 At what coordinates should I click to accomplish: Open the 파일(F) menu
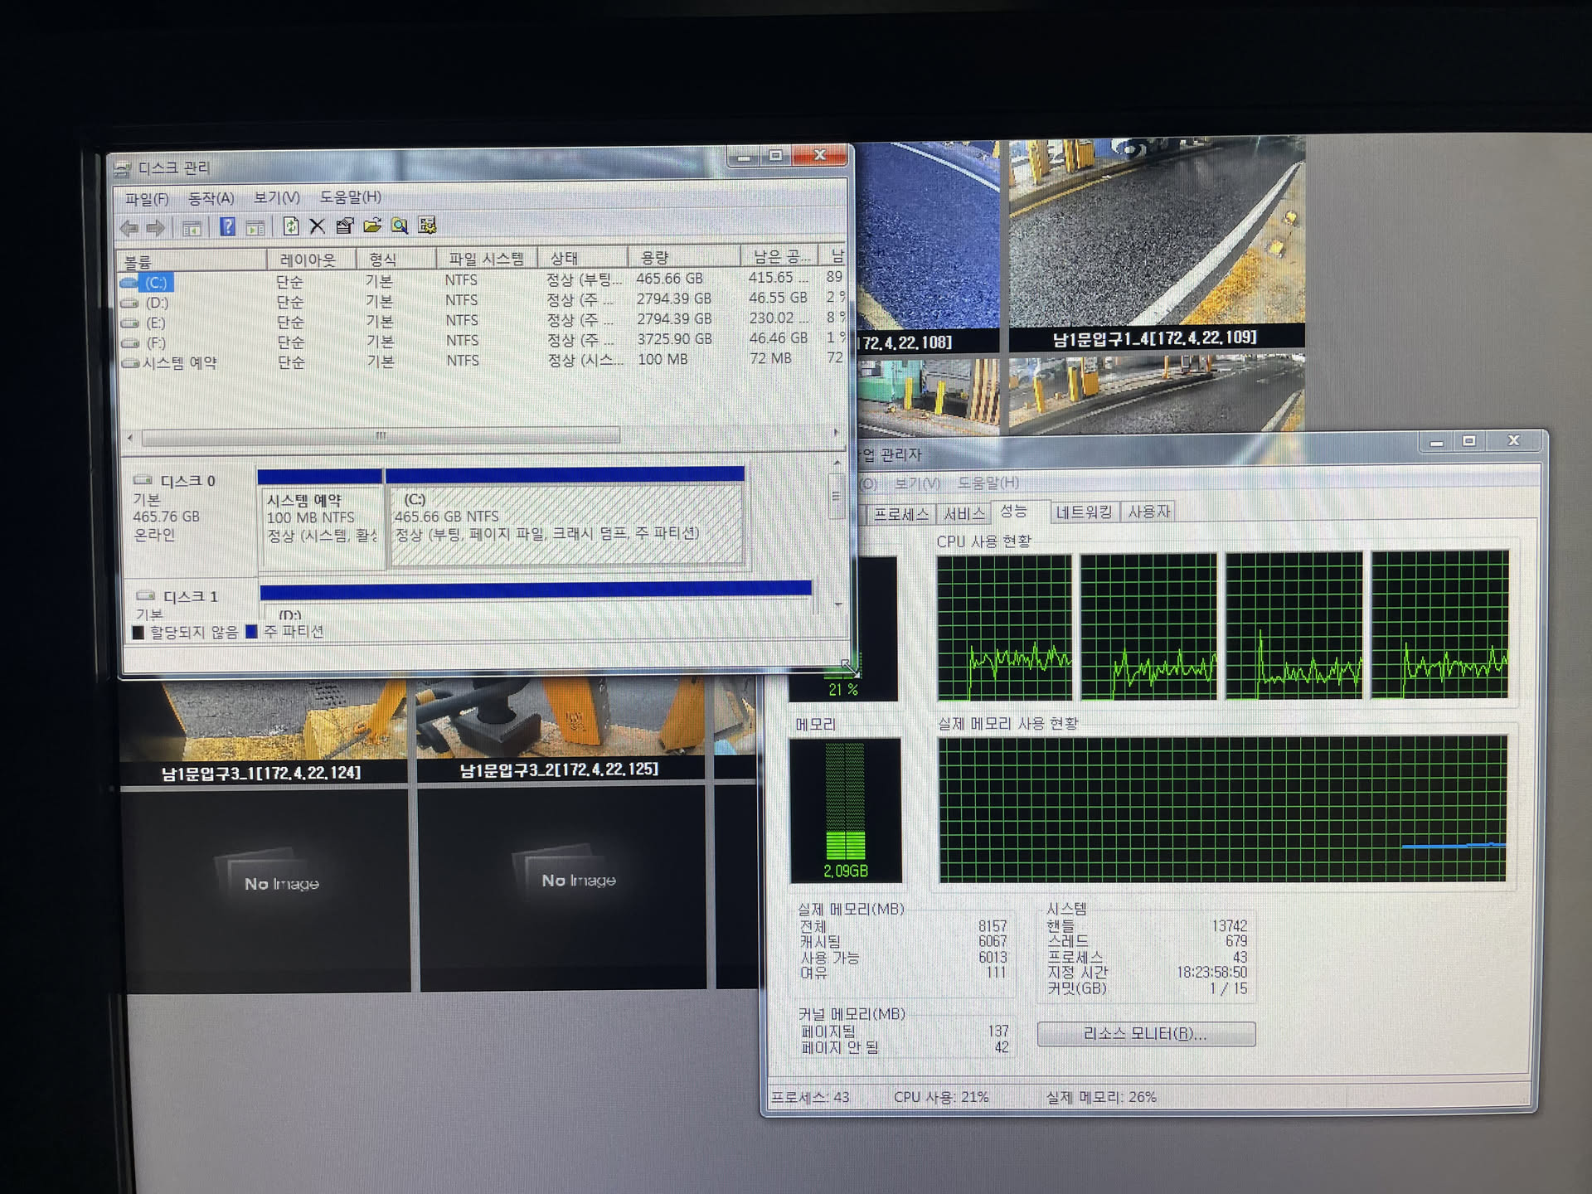(147, 199)
